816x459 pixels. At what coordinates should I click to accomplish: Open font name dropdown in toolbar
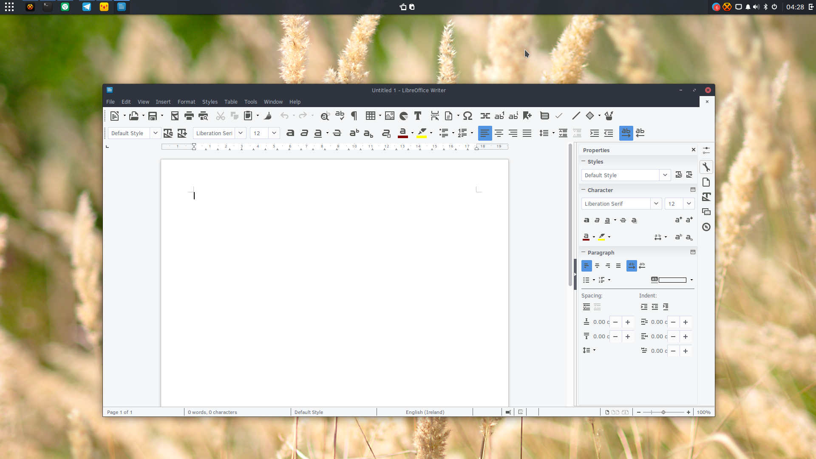pos(241,133)
